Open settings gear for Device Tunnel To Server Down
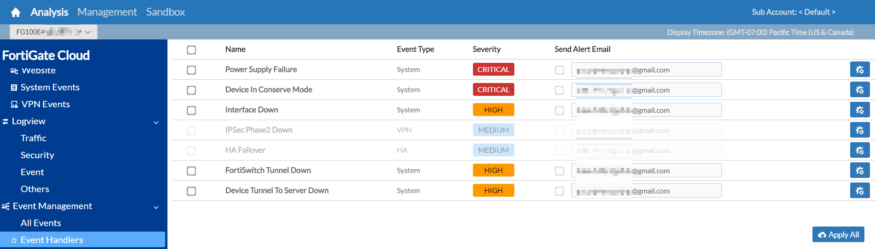Screen dimensions: 875x249 [x=860, y=191]
